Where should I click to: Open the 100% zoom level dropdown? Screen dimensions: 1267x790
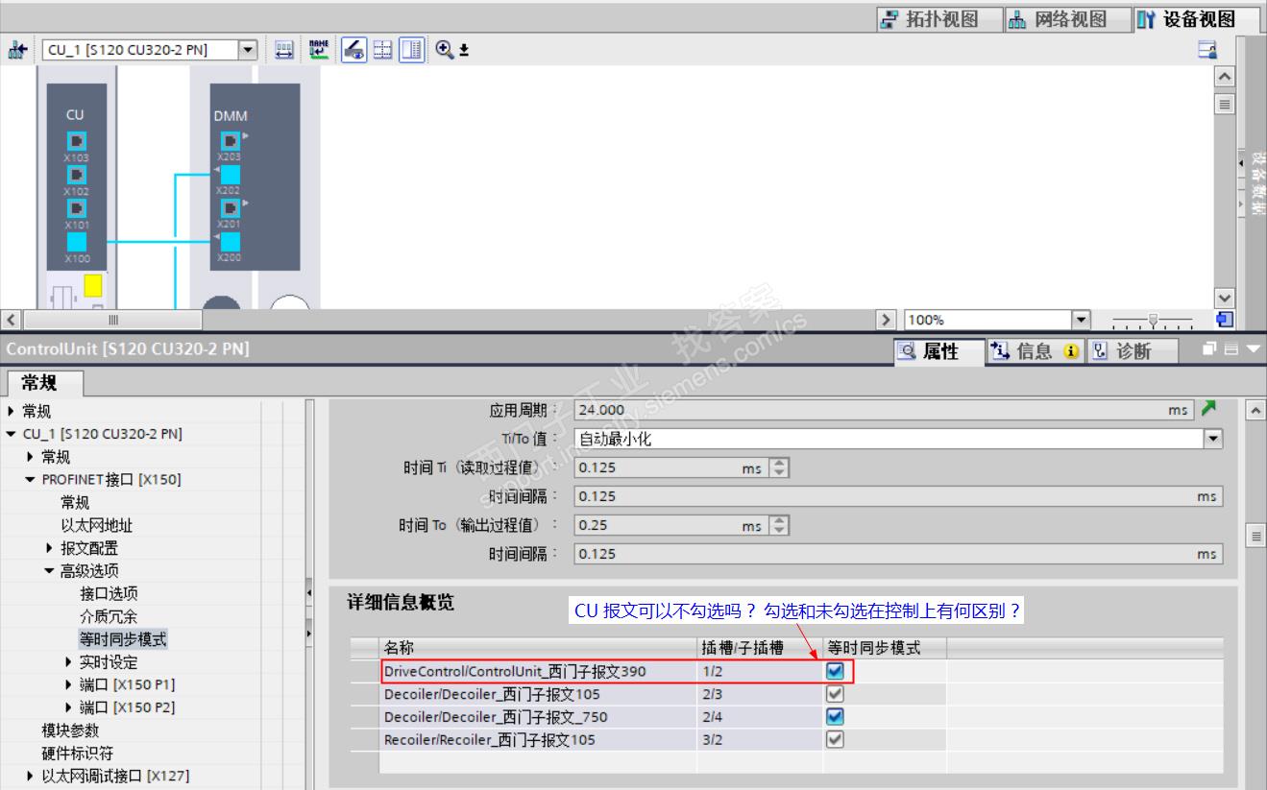click(1082, 320)
